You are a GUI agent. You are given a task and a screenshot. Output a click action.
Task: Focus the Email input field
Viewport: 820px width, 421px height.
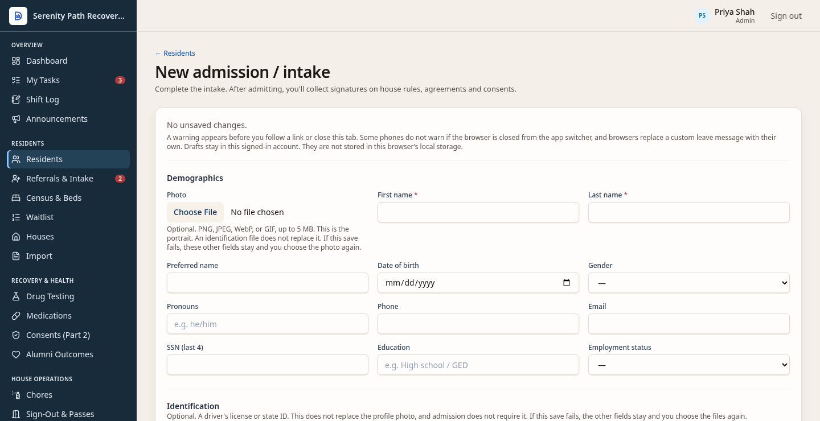(x=689, y=324)
